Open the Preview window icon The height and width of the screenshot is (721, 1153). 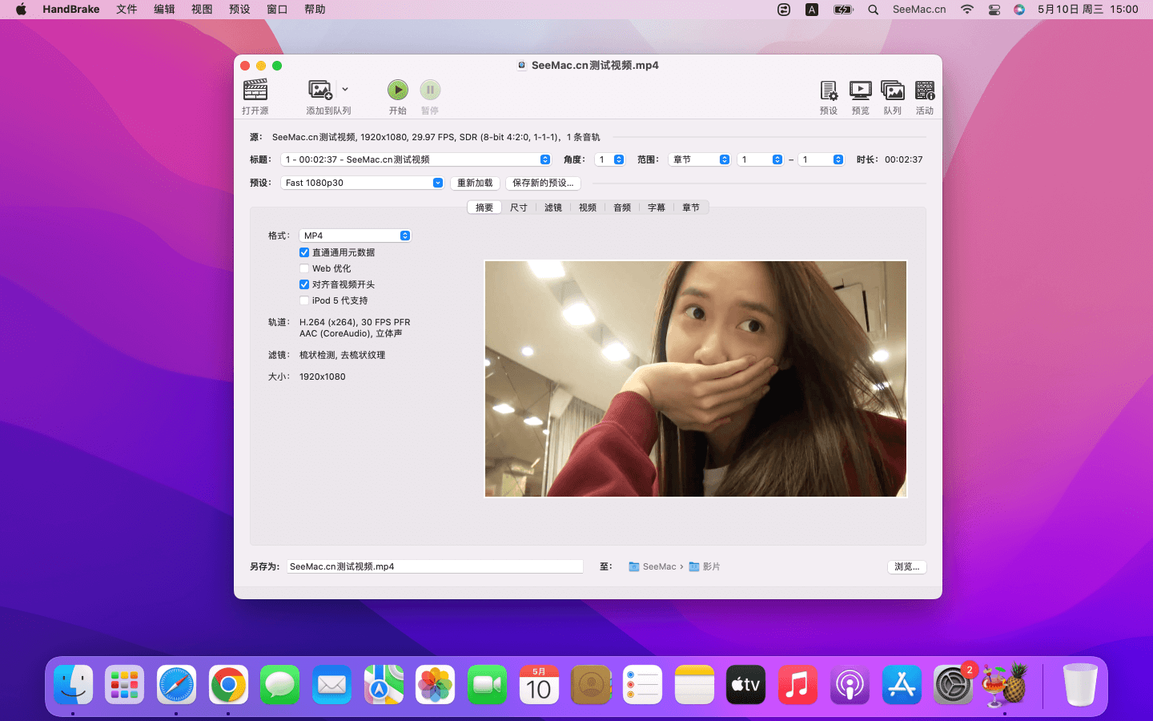coord(861,90)
